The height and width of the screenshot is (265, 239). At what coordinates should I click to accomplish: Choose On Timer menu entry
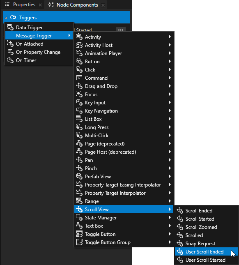[39, 60]
